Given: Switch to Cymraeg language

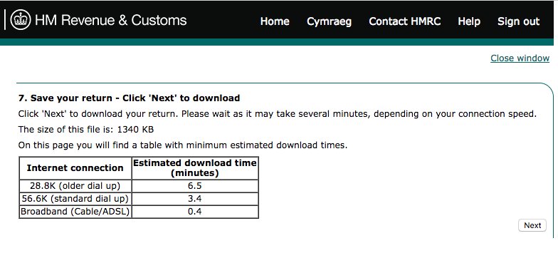Looking at the screenshot, I should tap(329, 21).
